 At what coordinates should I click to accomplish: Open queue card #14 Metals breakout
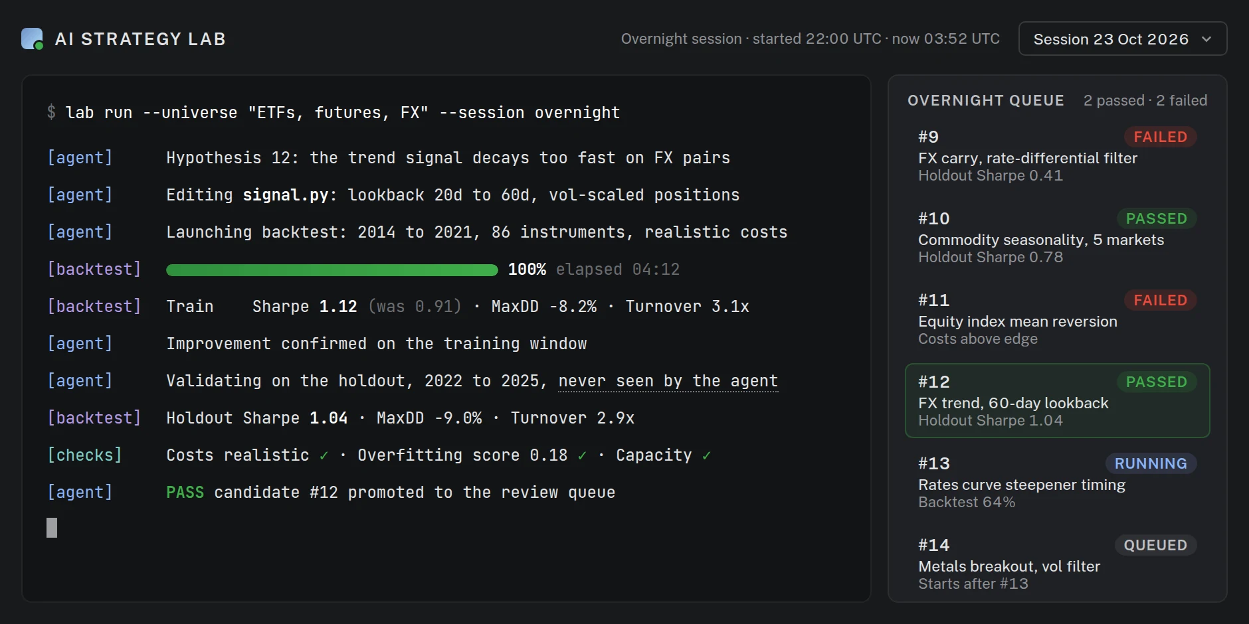pyautogui.click(x=1057, y=564)
